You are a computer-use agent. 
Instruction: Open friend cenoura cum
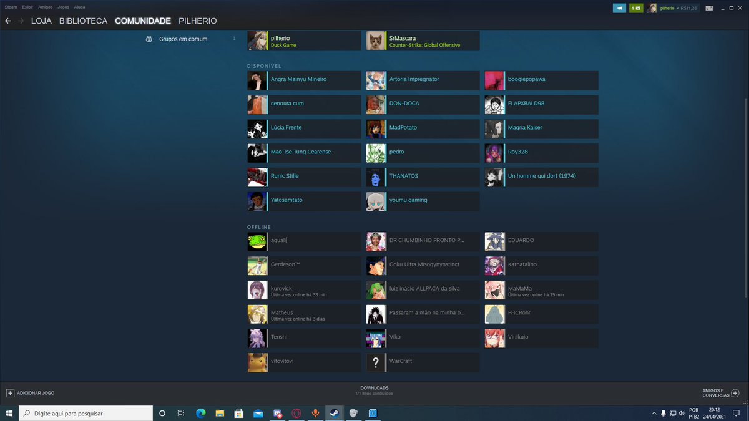click(304, 105)
